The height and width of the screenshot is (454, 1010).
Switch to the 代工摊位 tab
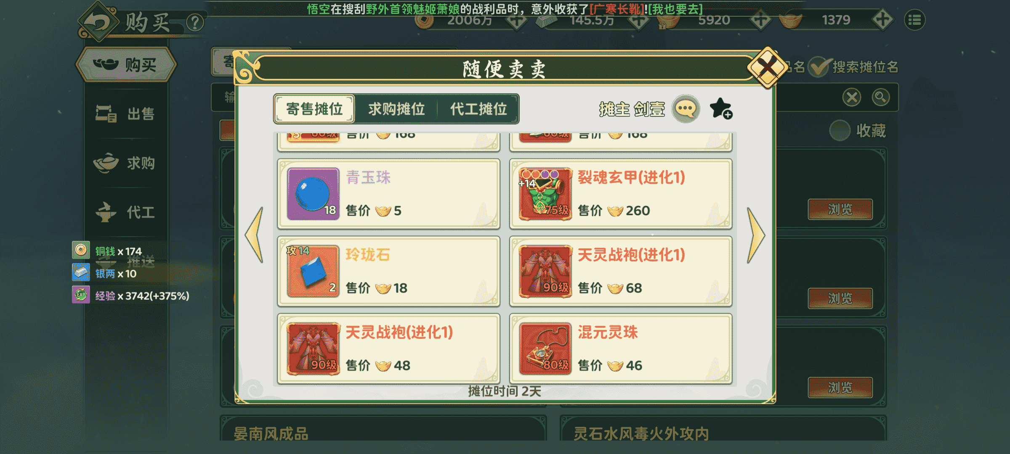[x=478, y=109]
